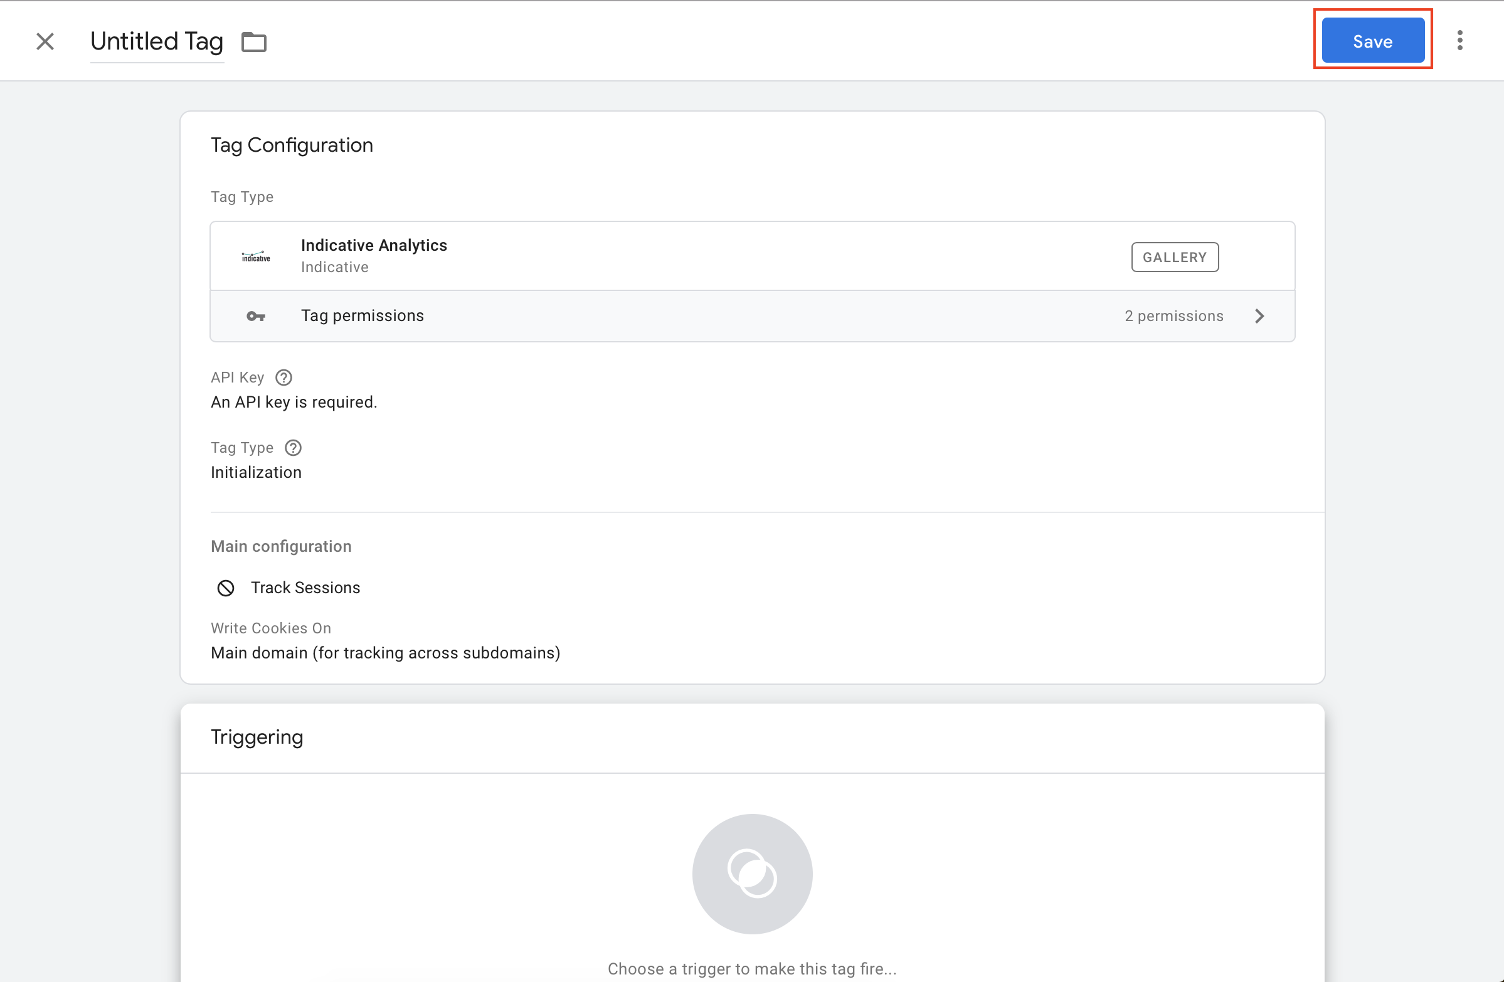This screenshot has width=1504, height=982.
Task: Open the three-dot overflow menu
Action: coord(1459,40)
